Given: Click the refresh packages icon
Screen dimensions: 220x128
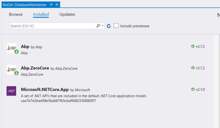Looking at the screenshot, I should click(109, 26).
